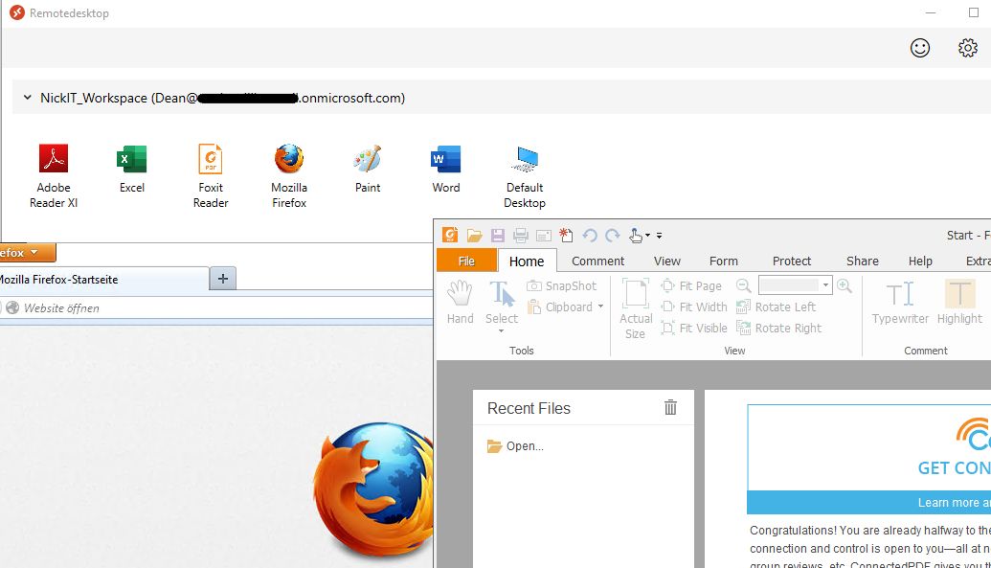Click the Actual Size button
991x568 pixels.
(635, 308)
